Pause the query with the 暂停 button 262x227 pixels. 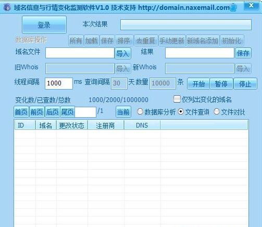(221, 84)
